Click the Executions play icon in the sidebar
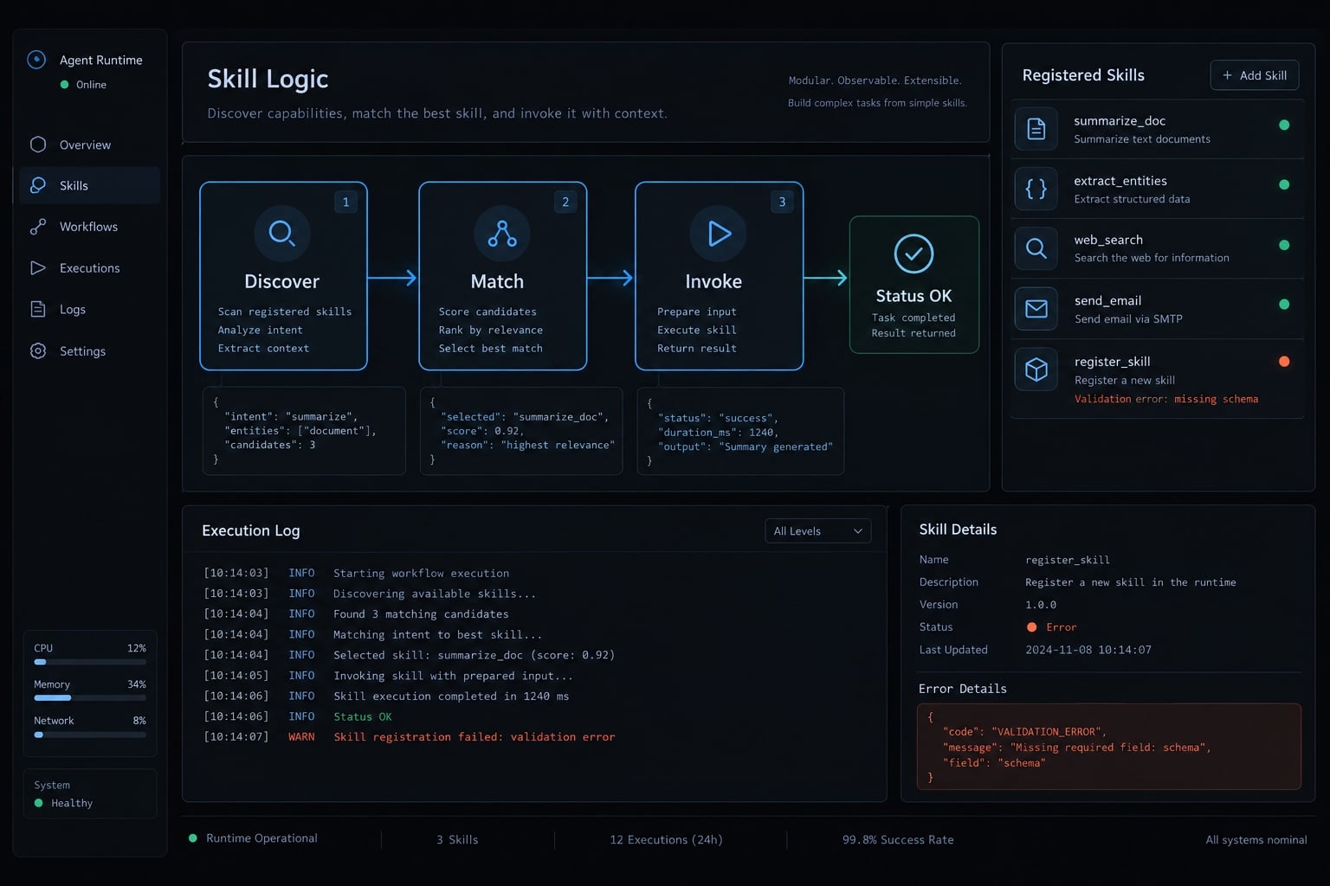1330x886 pixels. [38, 268]
